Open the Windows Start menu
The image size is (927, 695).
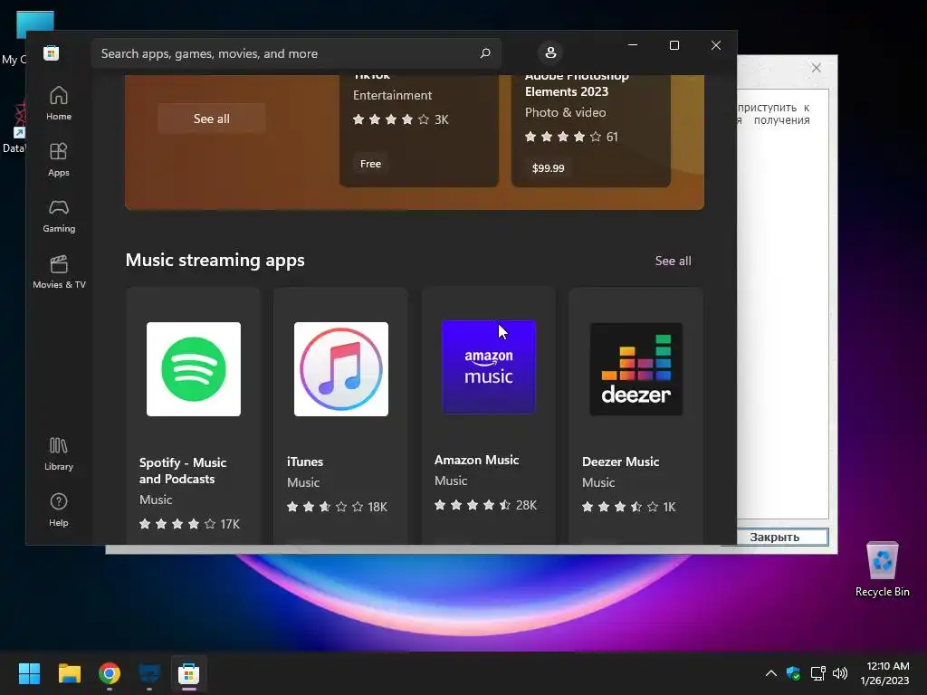(29, 673)
